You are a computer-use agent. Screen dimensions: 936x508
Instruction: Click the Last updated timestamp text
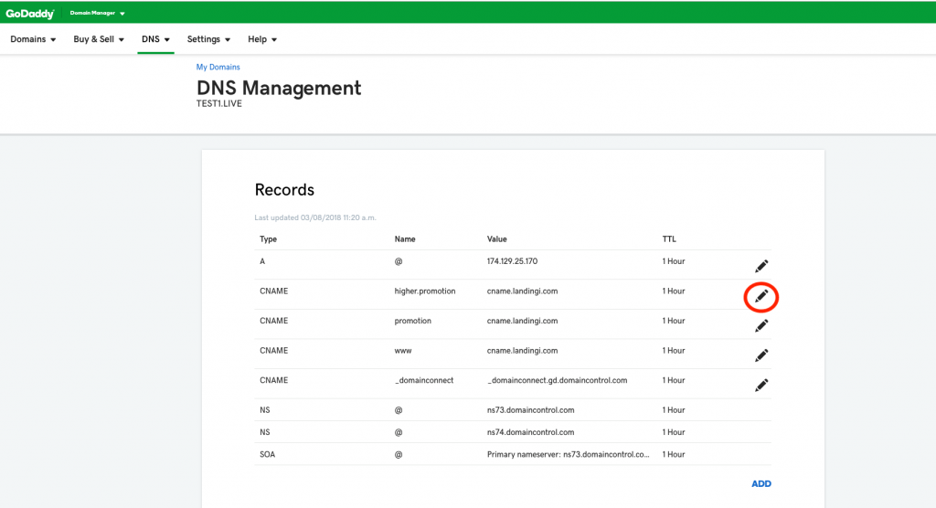pos(315,217)
